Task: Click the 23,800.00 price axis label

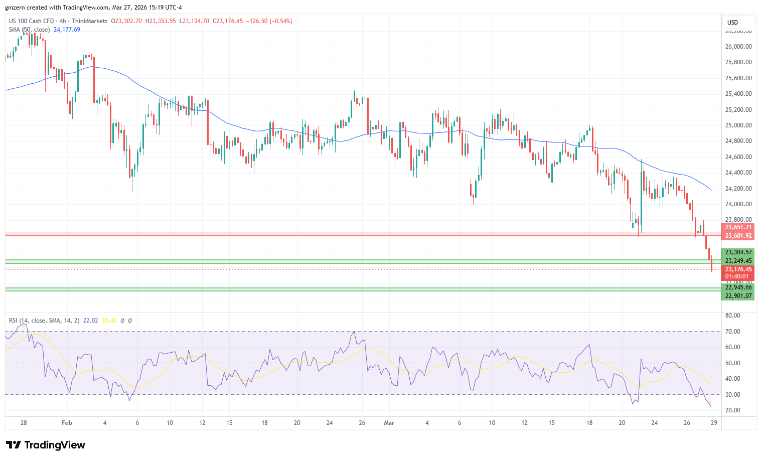Action: click(x=738, y=220)
